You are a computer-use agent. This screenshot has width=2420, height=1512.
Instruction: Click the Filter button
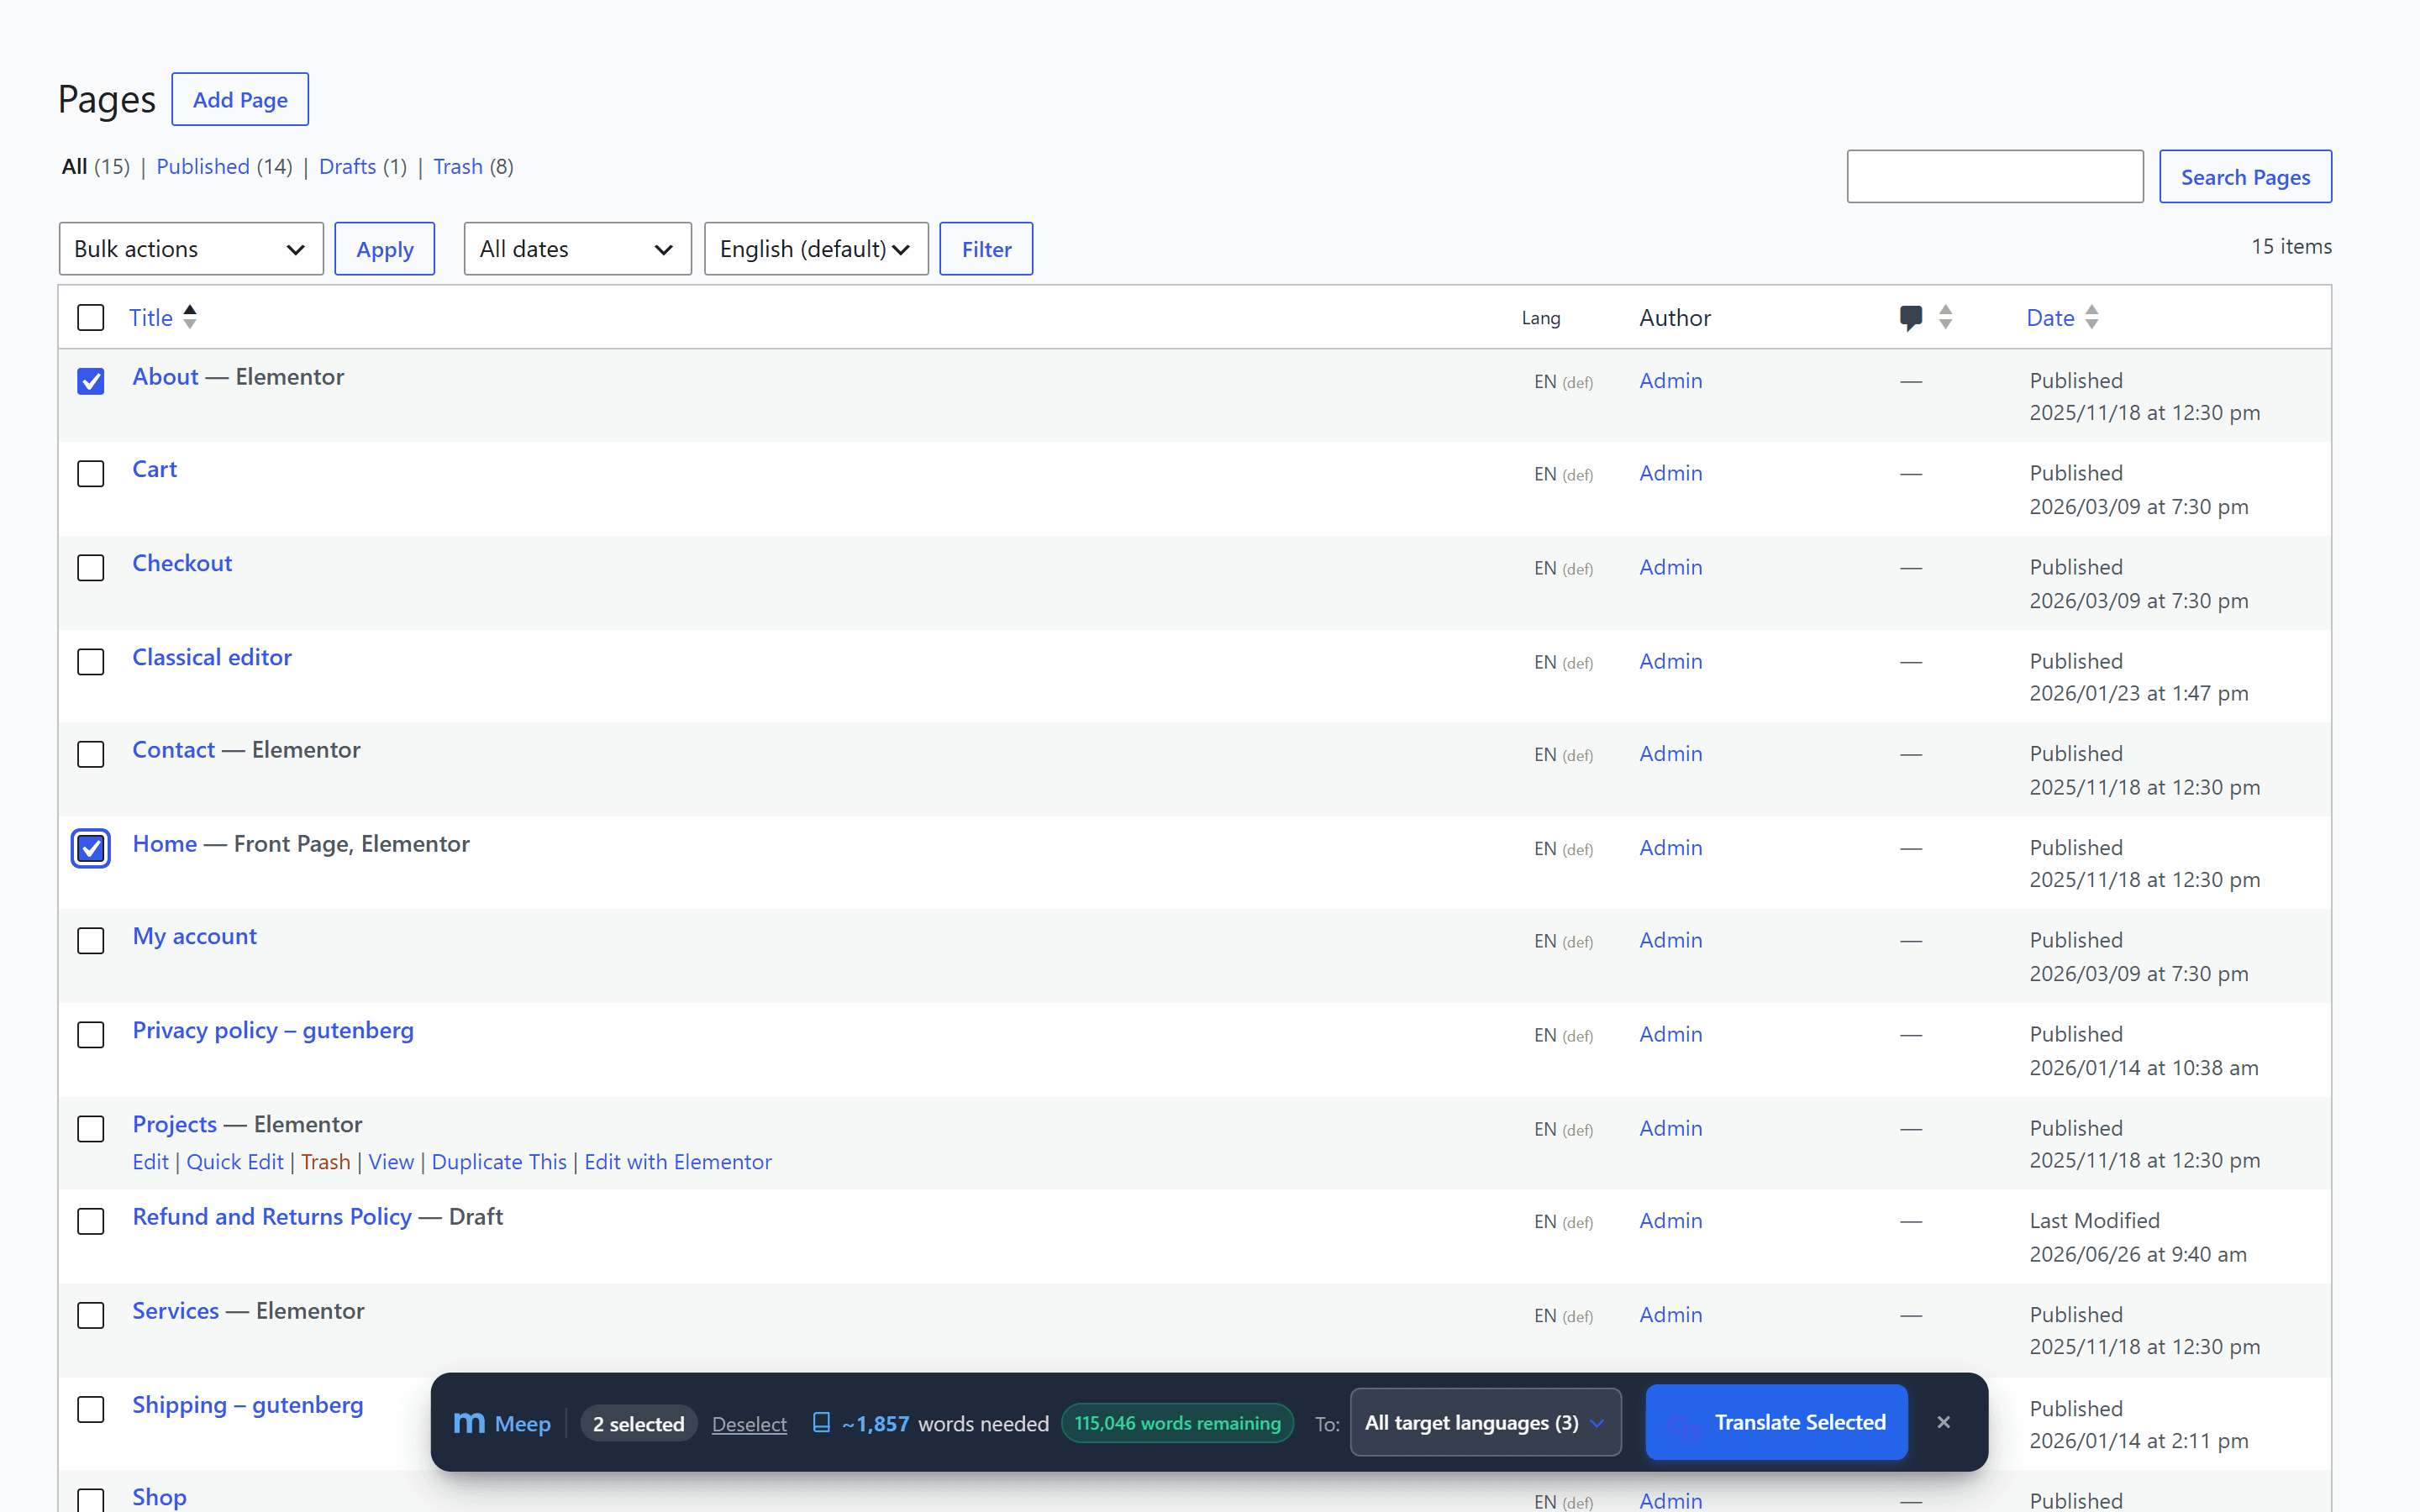pos(986,249)
